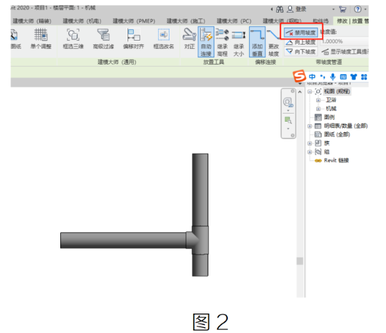Open the Sogou toolbox grid icon
The height and width of the screenshot is (333, 386).
pyautogui.click(x=364, y=77)
